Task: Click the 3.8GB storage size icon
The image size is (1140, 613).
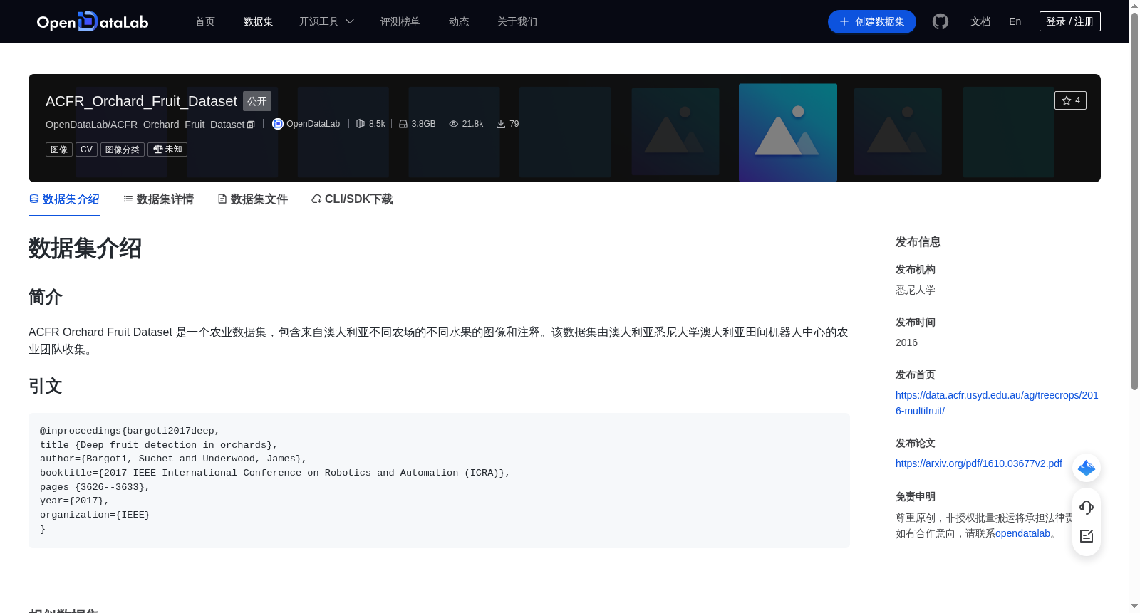Action: (403, 124)
